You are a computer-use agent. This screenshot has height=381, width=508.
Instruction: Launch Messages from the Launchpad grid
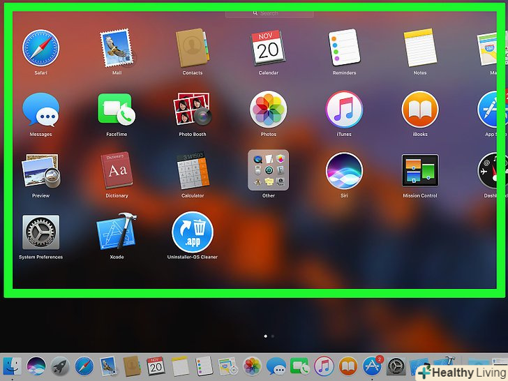[x=40, y=110]
